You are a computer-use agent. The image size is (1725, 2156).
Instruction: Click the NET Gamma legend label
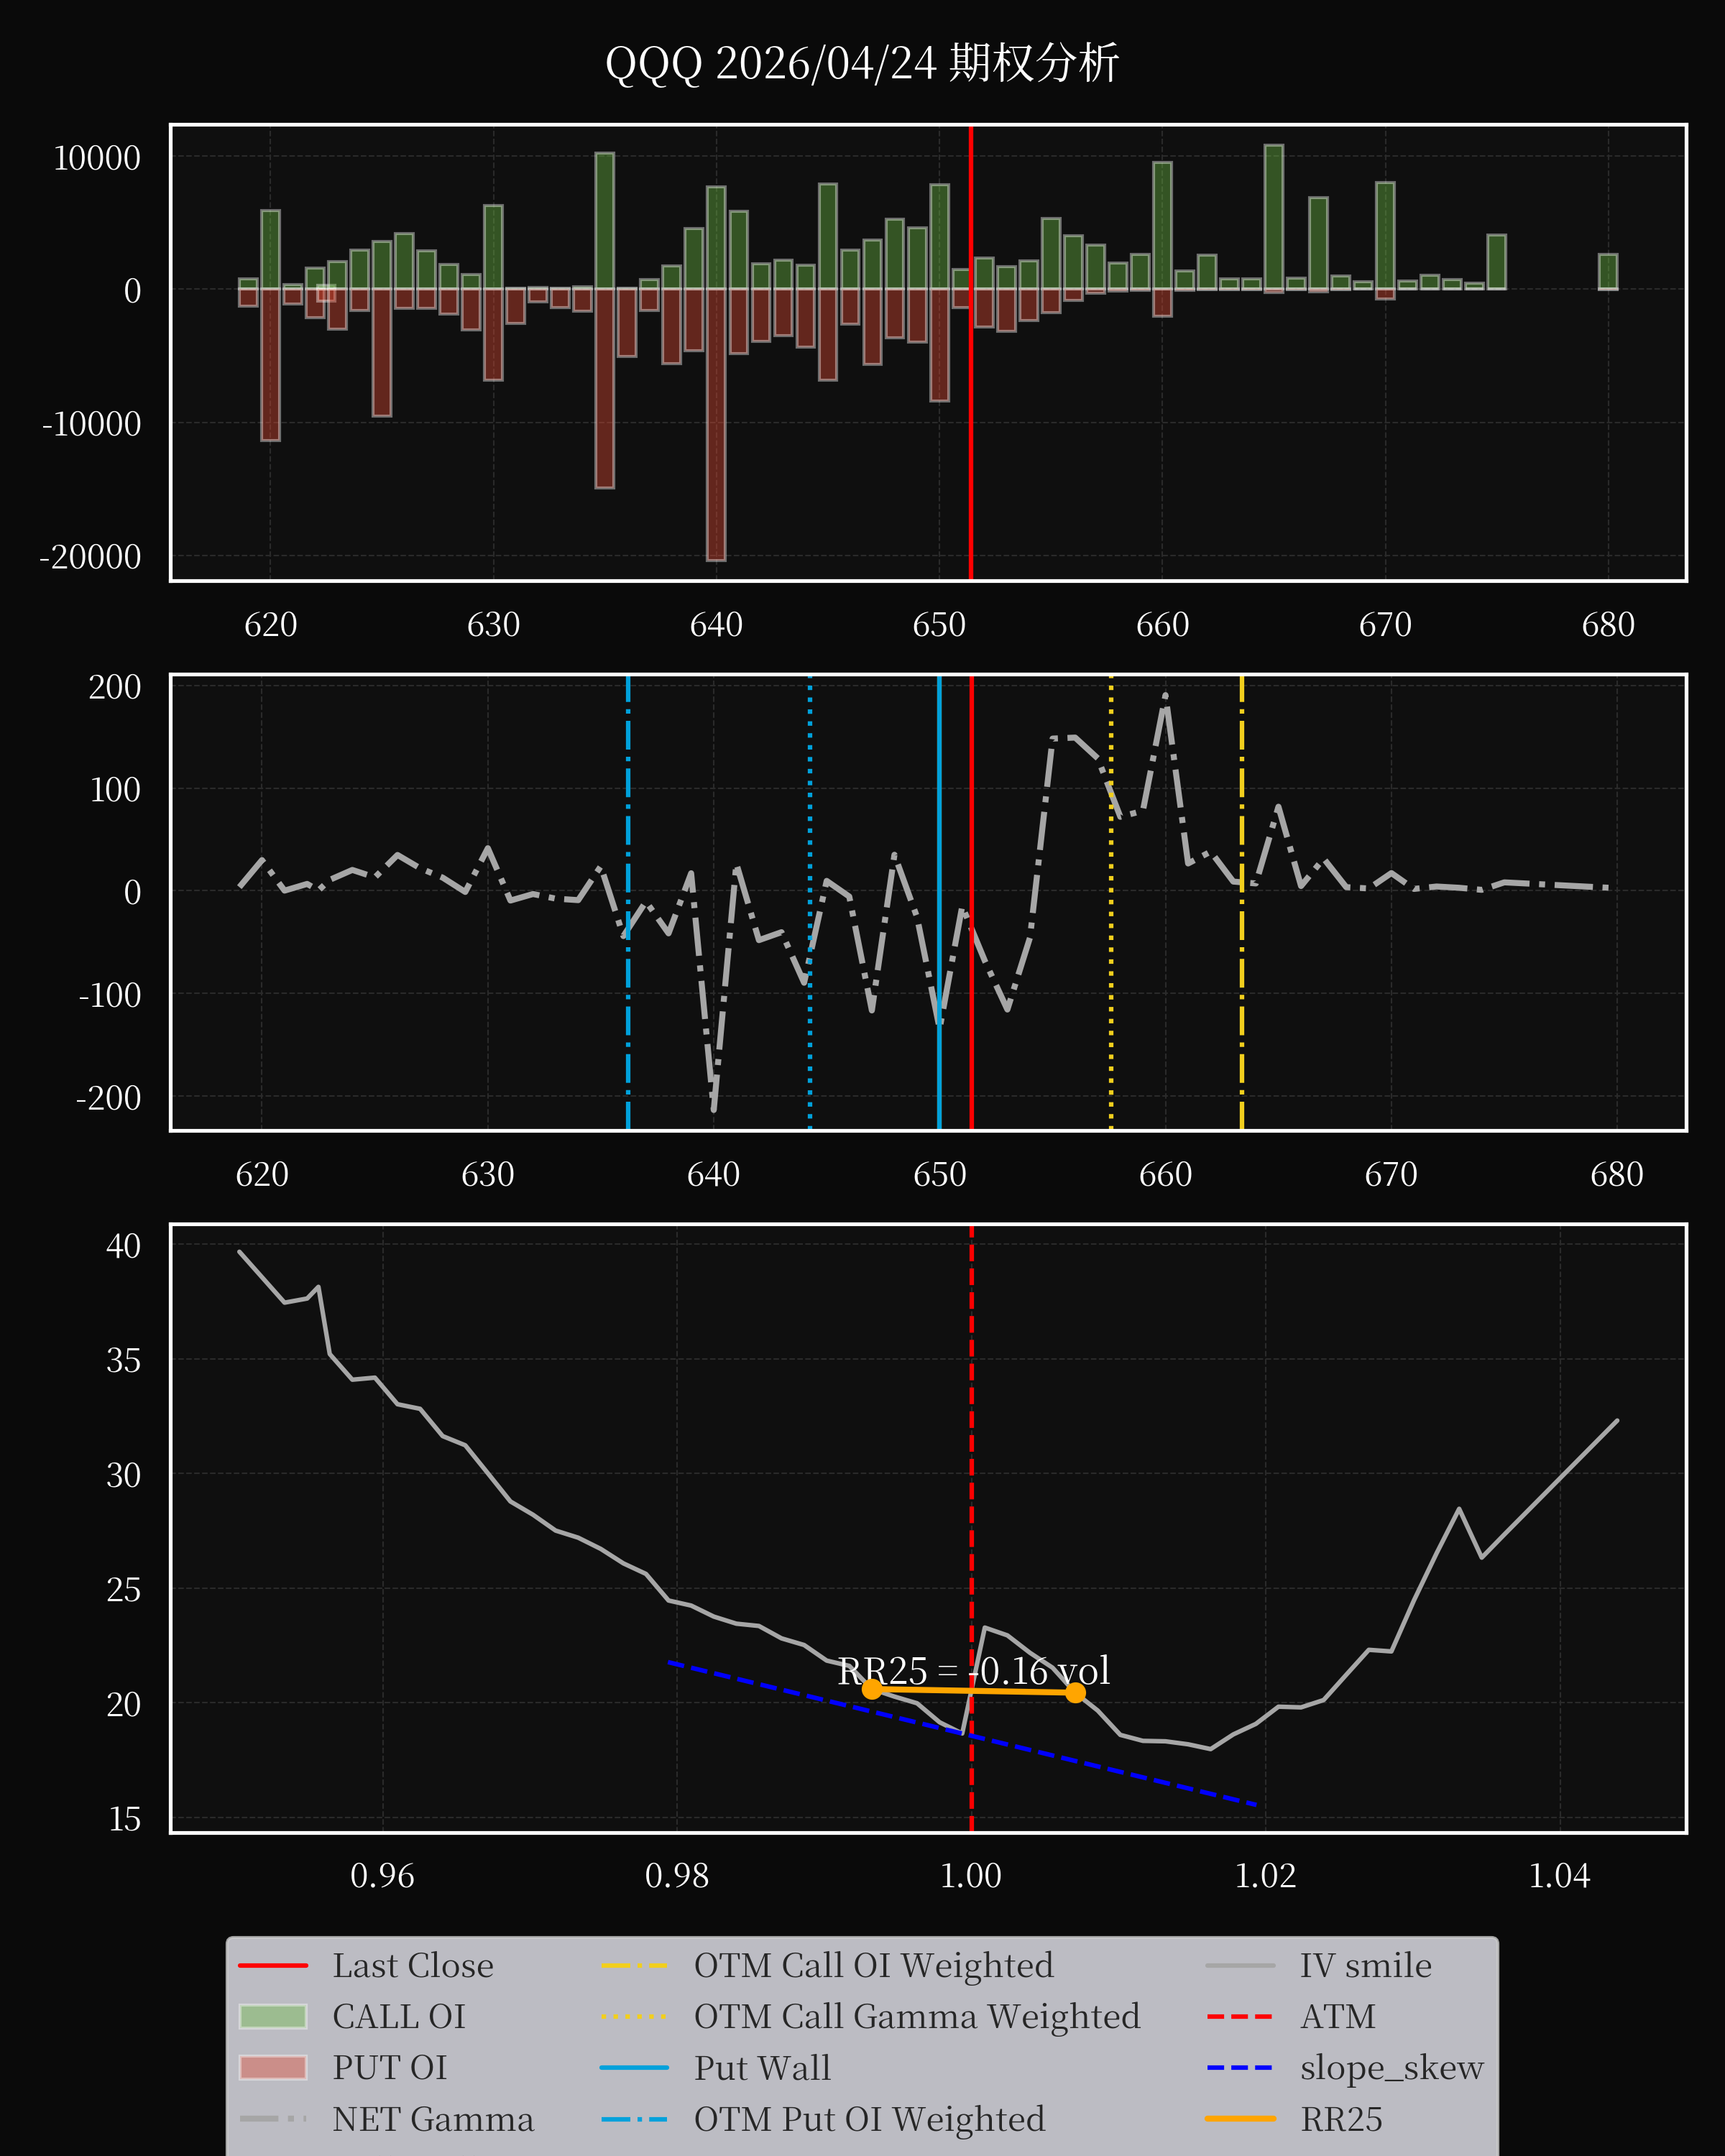(x=433, y=2119)
